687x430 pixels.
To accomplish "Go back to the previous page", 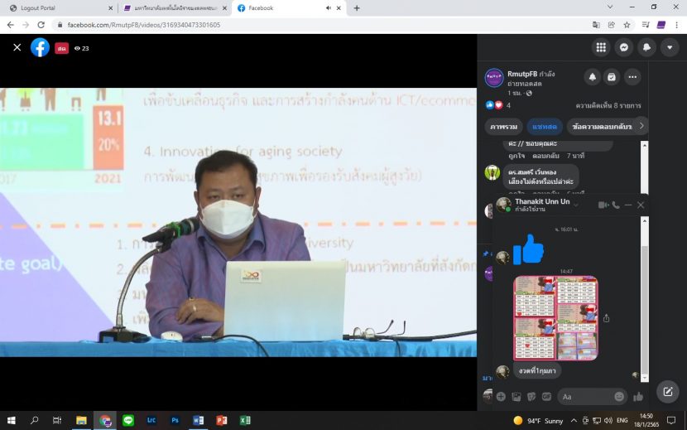I will click(x=11, y=25).
